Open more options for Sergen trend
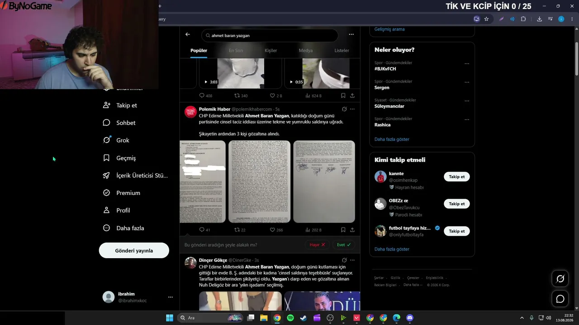The width and height of the screenshot is (579, 325). 467,82
